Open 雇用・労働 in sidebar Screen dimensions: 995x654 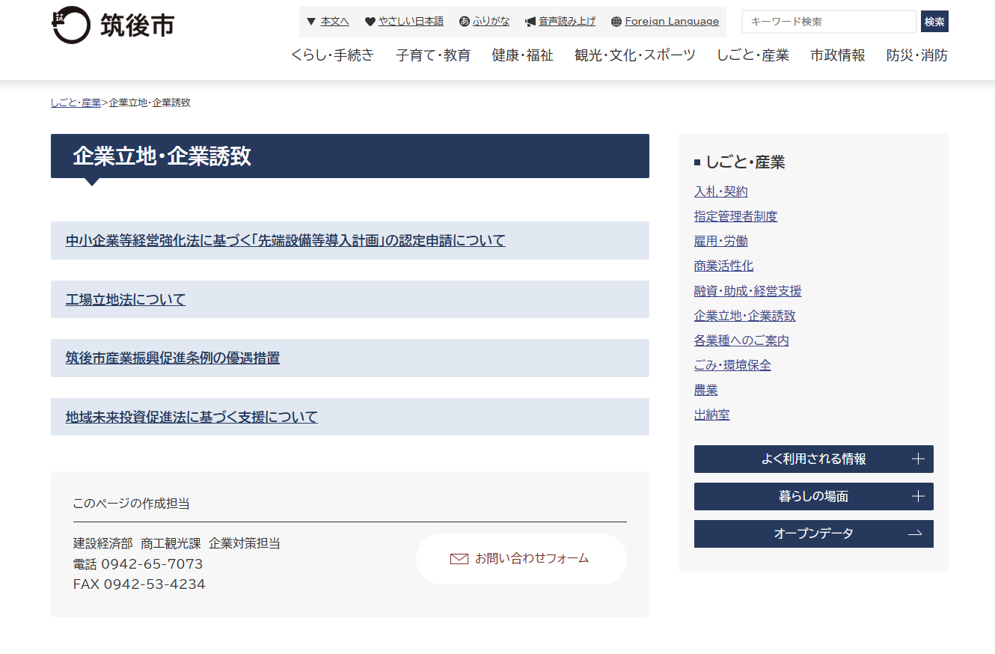[720, 241]
